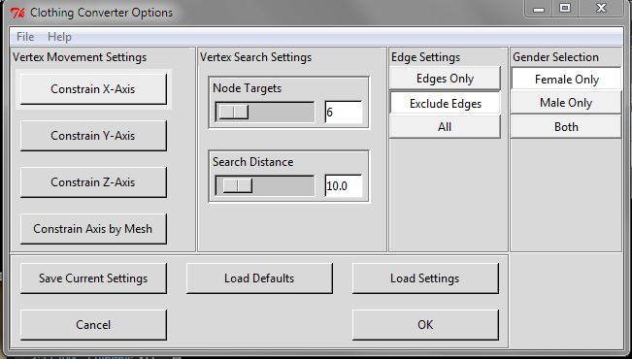Select Both under Gender Selection
This screenshot has width=632, height=359.
pos(566,127)
